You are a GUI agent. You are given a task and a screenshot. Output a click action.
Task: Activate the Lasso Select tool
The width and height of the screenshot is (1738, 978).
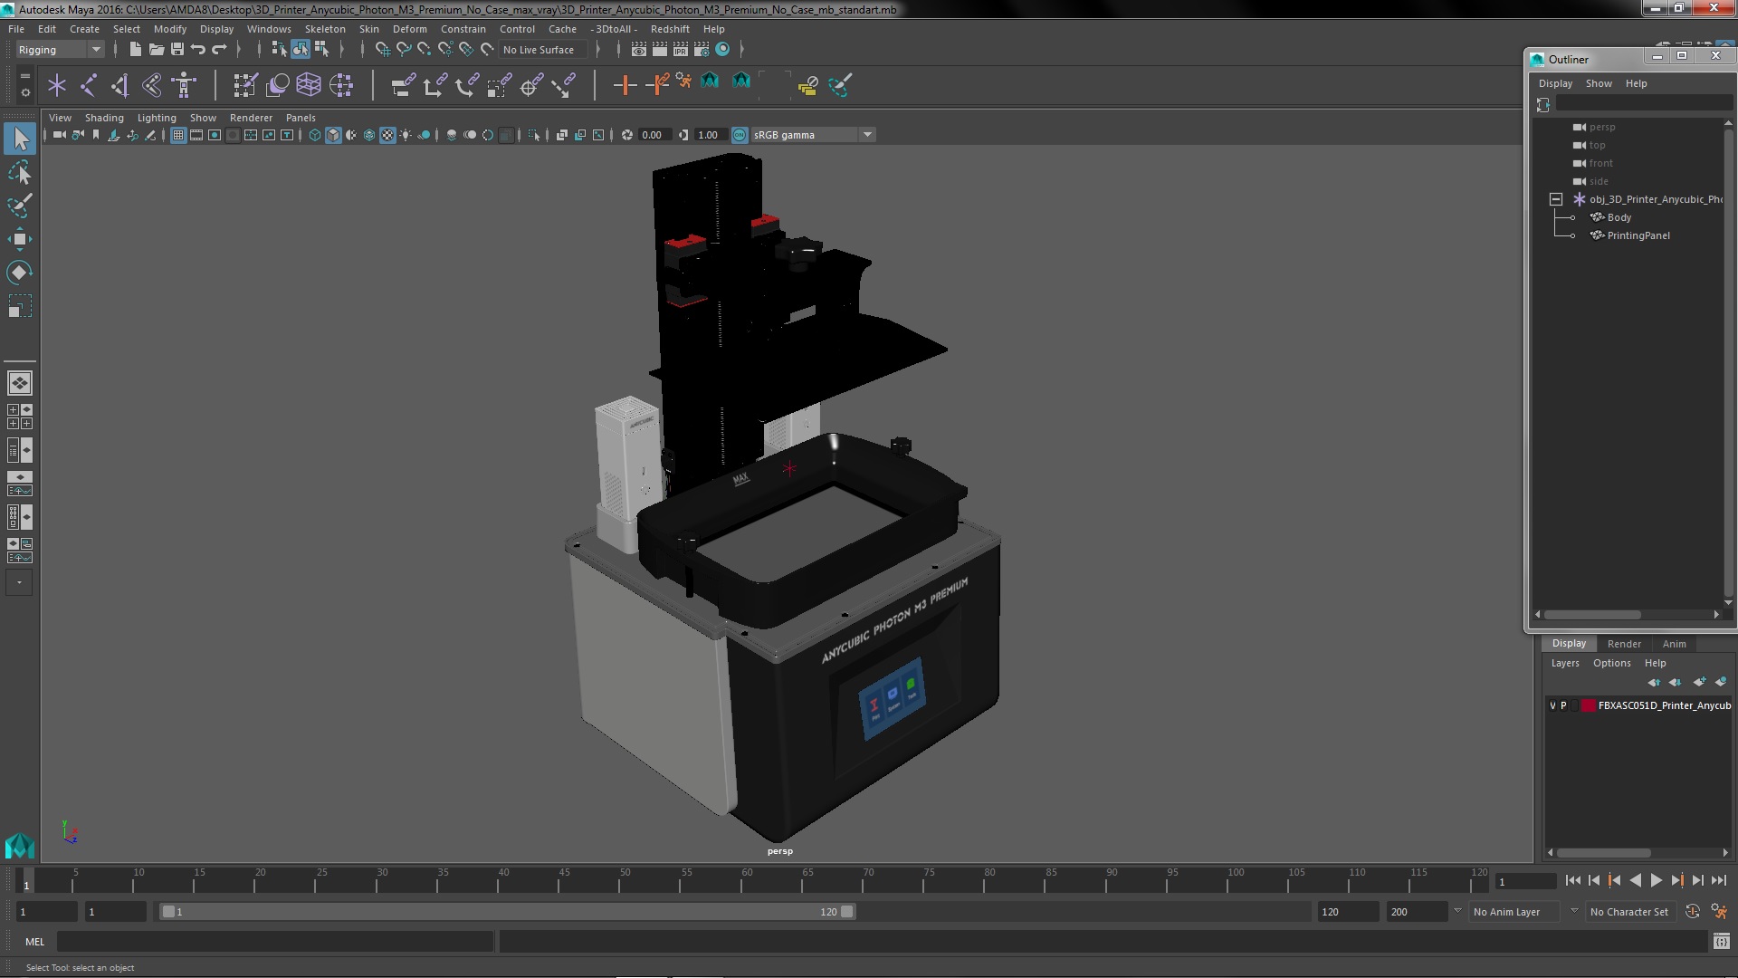[x=20, y=172]
